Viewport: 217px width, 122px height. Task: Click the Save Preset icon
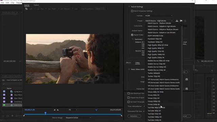(177, 21)
